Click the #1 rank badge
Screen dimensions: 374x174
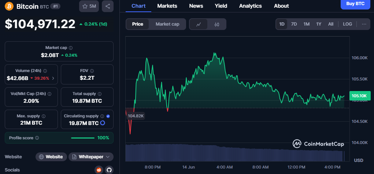55,7
